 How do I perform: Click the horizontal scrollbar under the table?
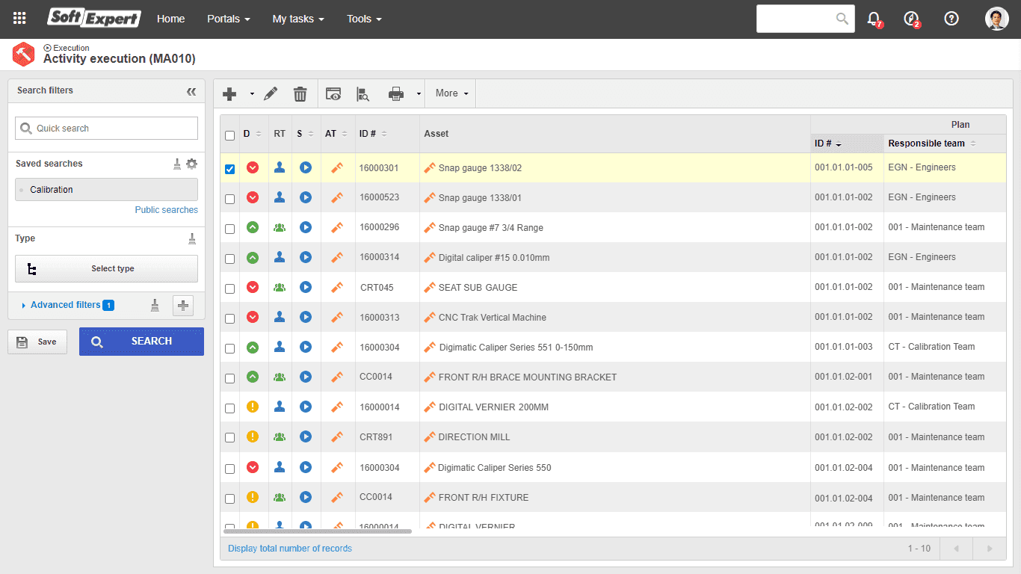point(318,531)
